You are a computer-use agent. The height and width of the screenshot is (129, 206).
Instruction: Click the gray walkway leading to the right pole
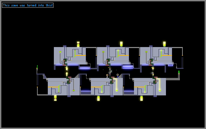172,79
